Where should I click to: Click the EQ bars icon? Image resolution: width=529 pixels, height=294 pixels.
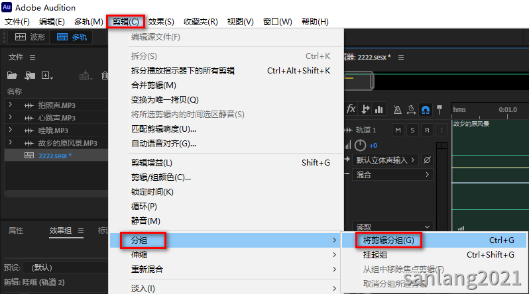379,109
